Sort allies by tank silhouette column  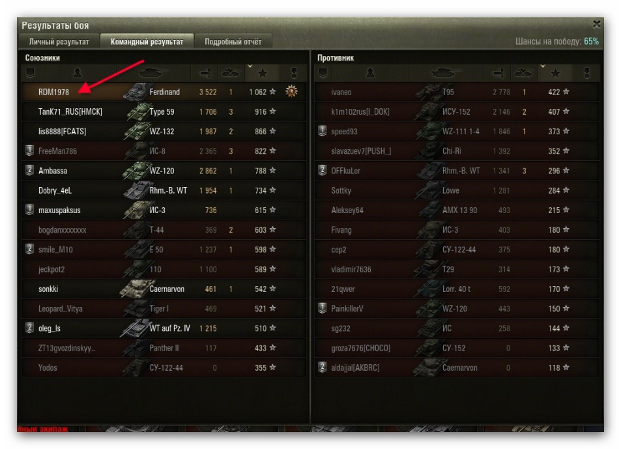(x=154, y=73)
